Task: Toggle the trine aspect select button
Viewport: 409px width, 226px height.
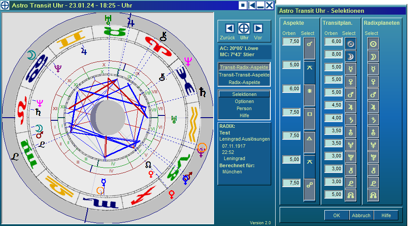Action: [310, 142]
